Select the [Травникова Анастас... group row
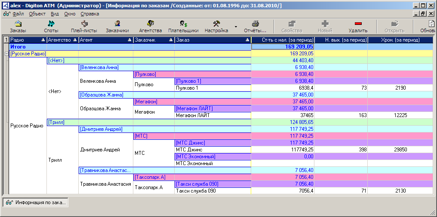Viewport: 437px width, 217px height. click(255, 170)
